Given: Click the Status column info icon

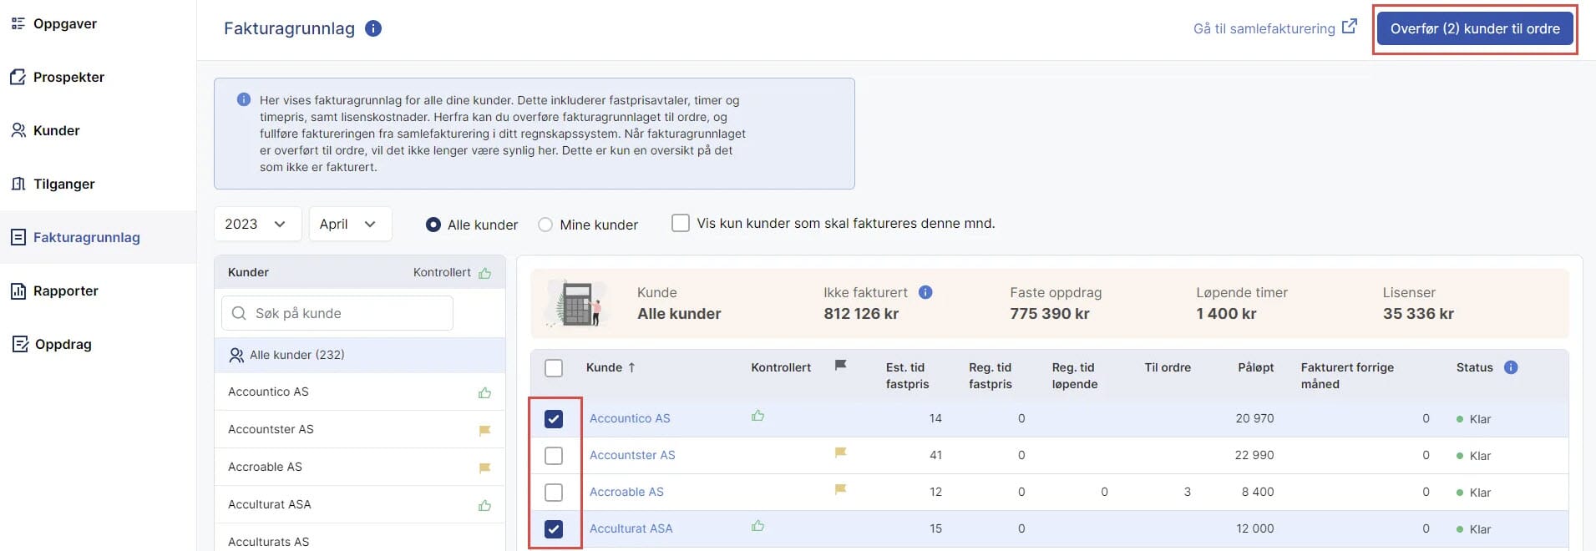Looking at the screenshot, I should pos(1511,367).
